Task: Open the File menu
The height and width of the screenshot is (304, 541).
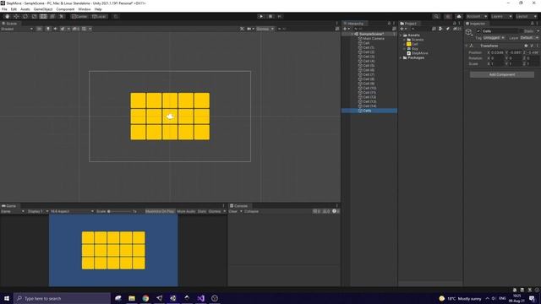Action: [x=4, y=9]
